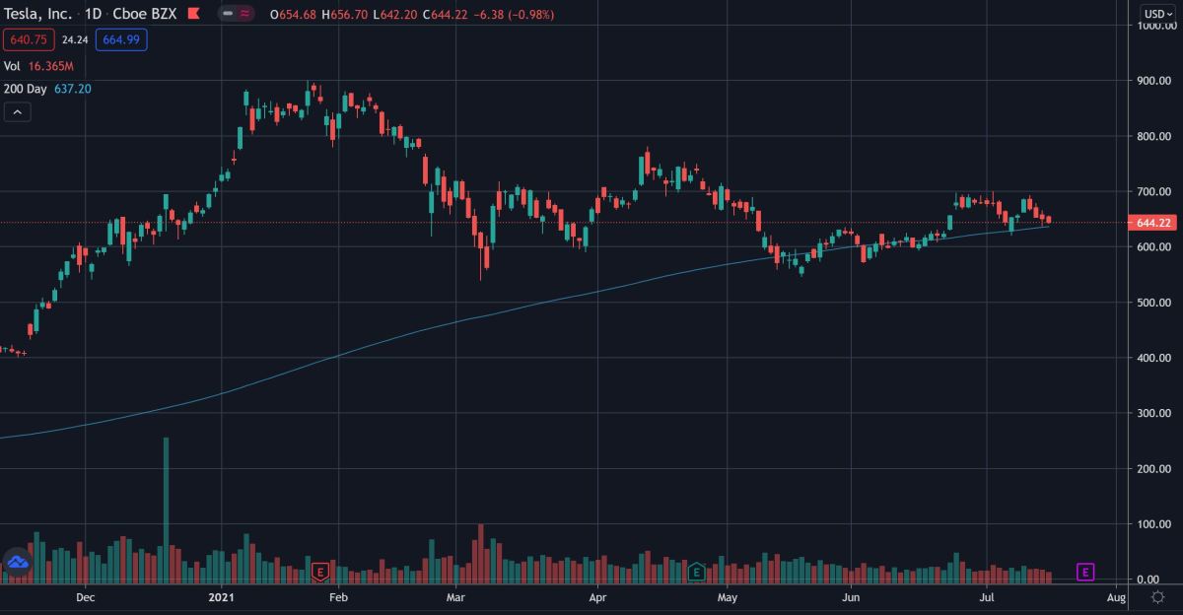Viewport: 1183px width, 615px height.
Task: Click the 637.20 moving average value
Action: (73, 89)
